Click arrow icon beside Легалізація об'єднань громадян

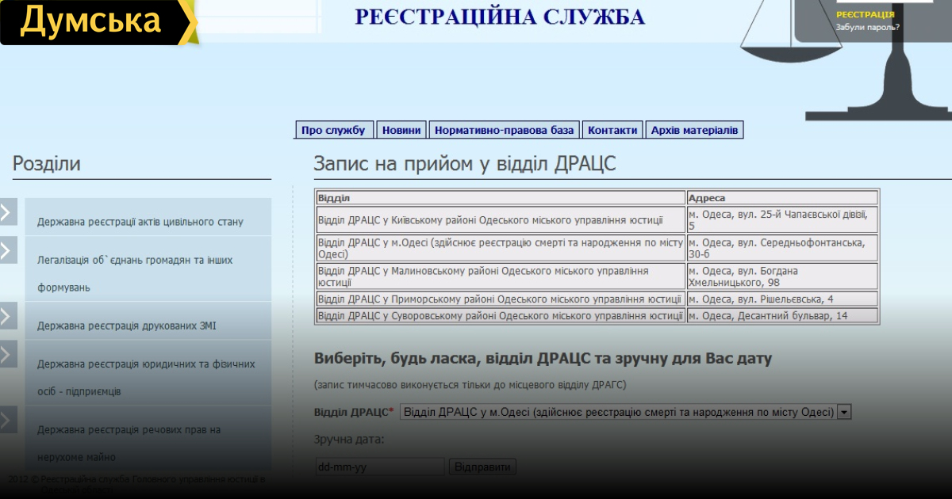[x=8, y=250]
